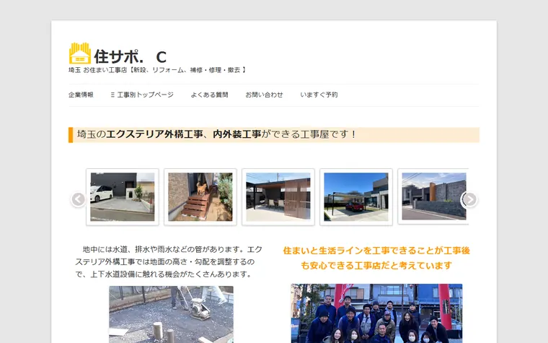
Task: Click the paragraph starting 地中には水道、排水や雨水
Action: coord(169,262)
